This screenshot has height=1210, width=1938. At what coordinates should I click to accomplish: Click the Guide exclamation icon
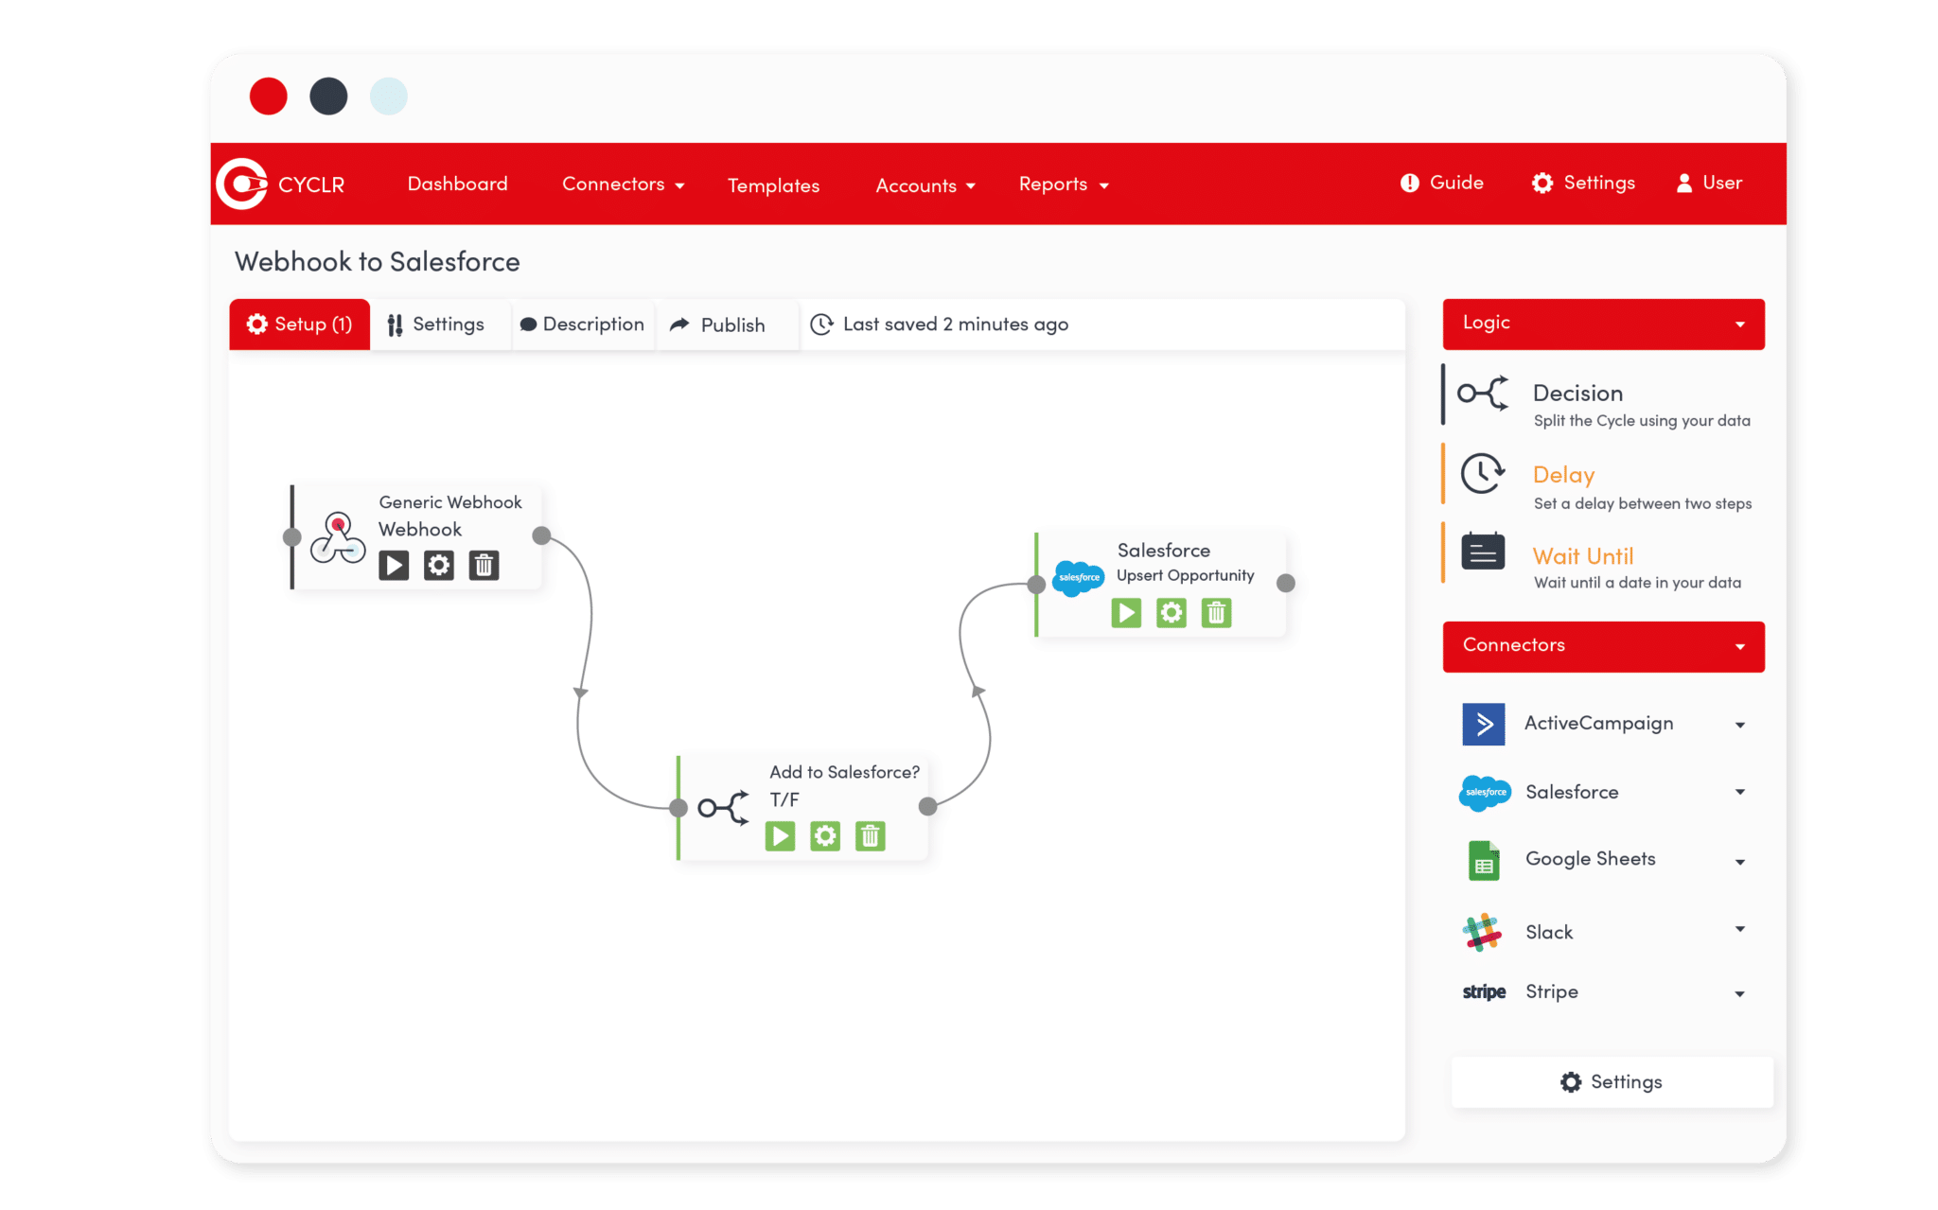coord(1410,183)
